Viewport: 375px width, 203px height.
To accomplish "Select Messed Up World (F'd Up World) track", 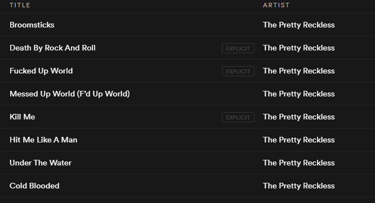I will point(70,94).
